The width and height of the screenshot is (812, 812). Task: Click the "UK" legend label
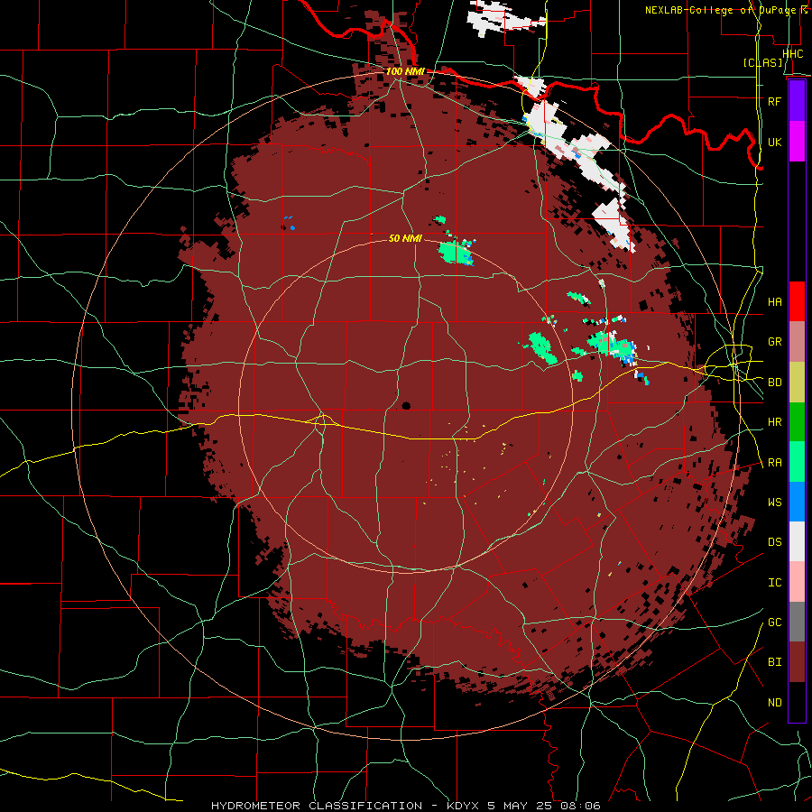click(x=775, y=143)
